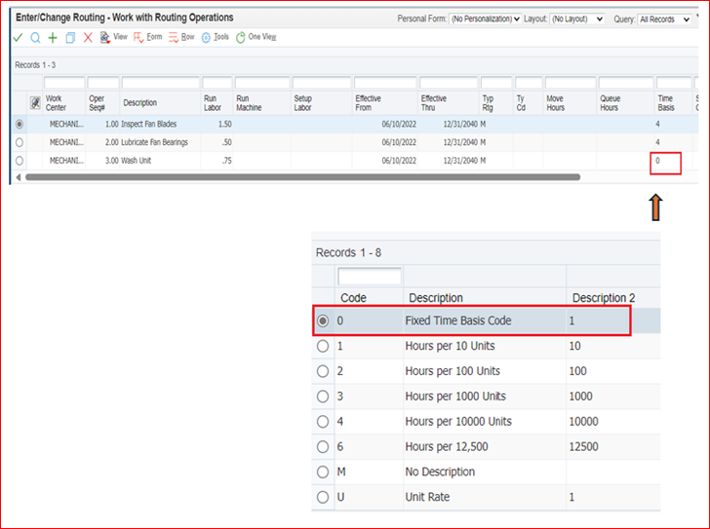The image size is (710, 529).
Task: Select code 0 Fixed Time Basis radio
Action: tap(323, 321)
